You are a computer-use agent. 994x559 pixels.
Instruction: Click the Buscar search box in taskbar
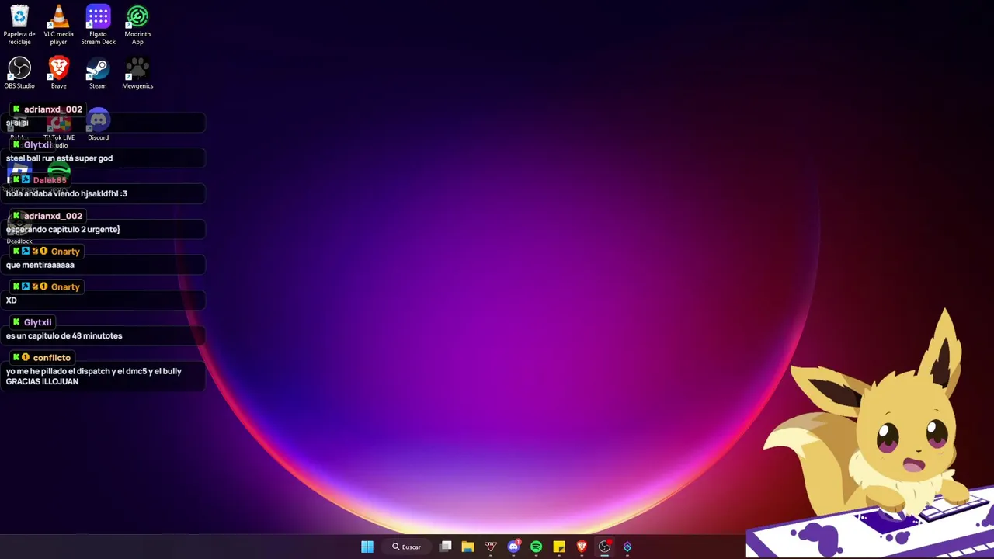[407, 547]
